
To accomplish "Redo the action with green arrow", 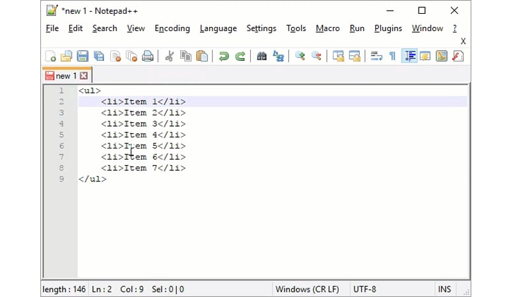I will pos(240,56).
